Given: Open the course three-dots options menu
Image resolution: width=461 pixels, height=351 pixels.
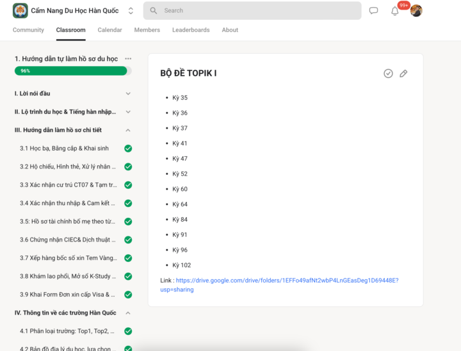Looking at the screenshot, I should click(128, 58).
